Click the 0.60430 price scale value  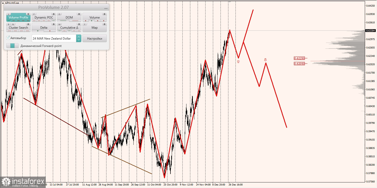click(371, 106)
